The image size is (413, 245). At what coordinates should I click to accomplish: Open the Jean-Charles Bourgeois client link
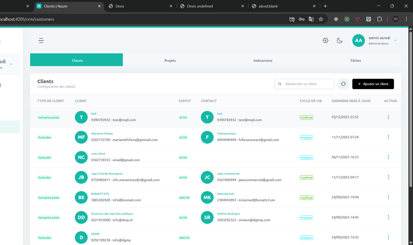(x=107, y=174)
